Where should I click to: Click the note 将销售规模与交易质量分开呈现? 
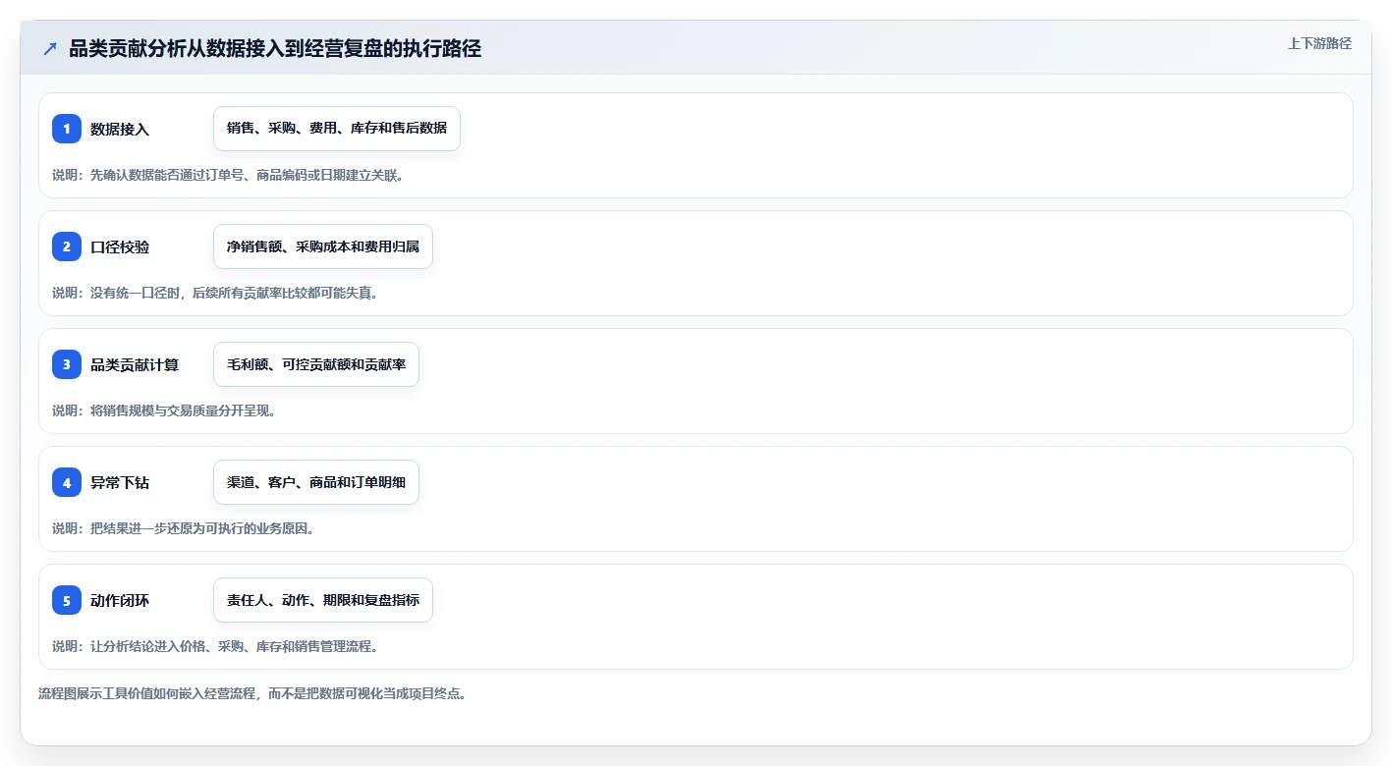164,410
